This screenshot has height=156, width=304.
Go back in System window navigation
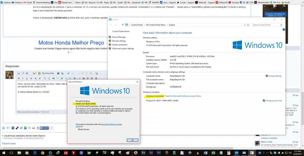tap(111, 25)
